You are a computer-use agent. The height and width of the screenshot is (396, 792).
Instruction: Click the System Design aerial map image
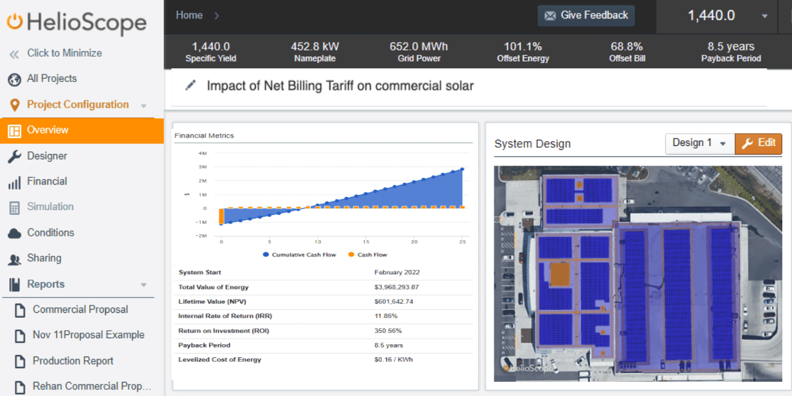637,273
